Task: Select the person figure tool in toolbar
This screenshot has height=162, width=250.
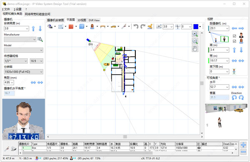Action: 92,26
